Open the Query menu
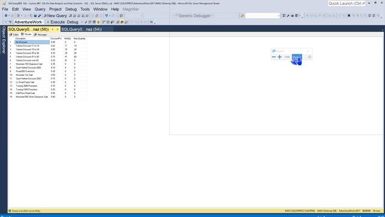This screenshot has height=217, width=385. pos(40,9)
